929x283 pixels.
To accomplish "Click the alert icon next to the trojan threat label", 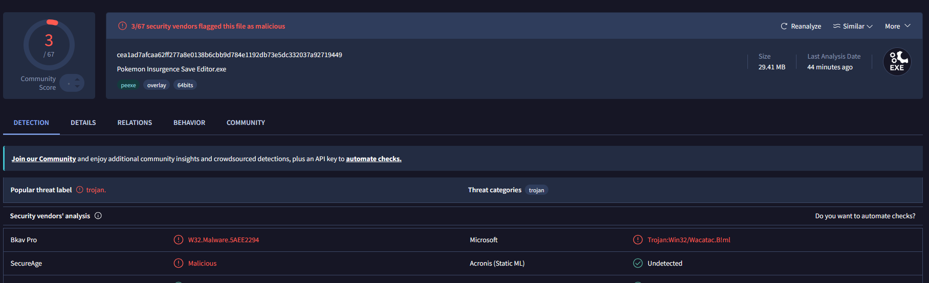I will click(x=80, y=190).
